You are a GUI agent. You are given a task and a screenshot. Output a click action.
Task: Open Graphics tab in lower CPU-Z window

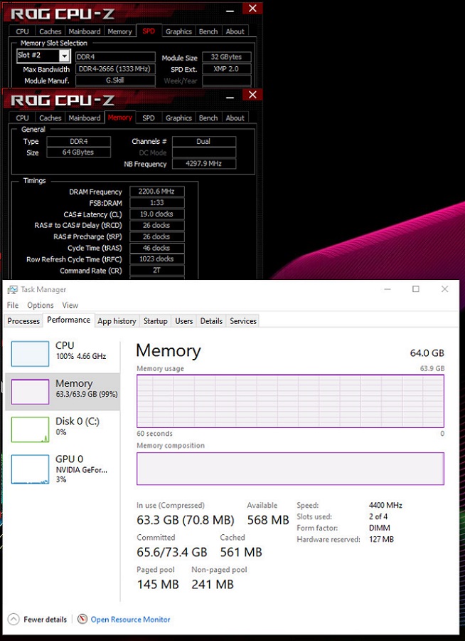pos(178,118)
